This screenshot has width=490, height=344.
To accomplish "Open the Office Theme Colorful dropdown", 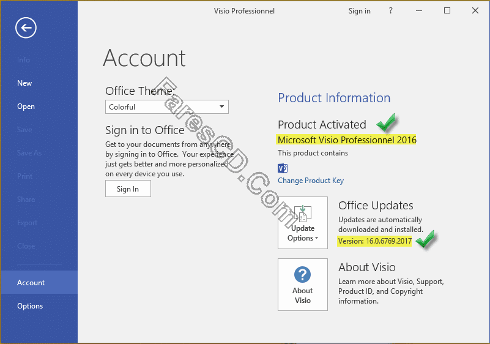I will (167, 107).
